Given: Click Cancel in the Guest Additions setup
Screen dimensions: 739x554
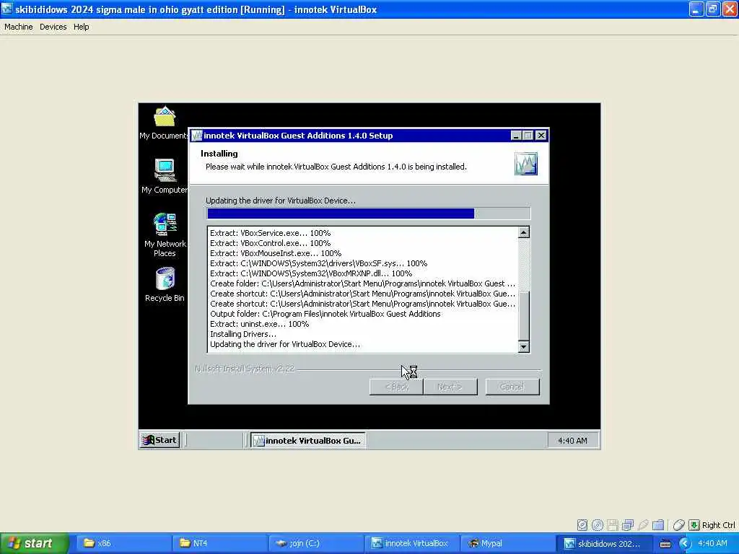Looking at the screenshot, I should click(x=512, y=387).
